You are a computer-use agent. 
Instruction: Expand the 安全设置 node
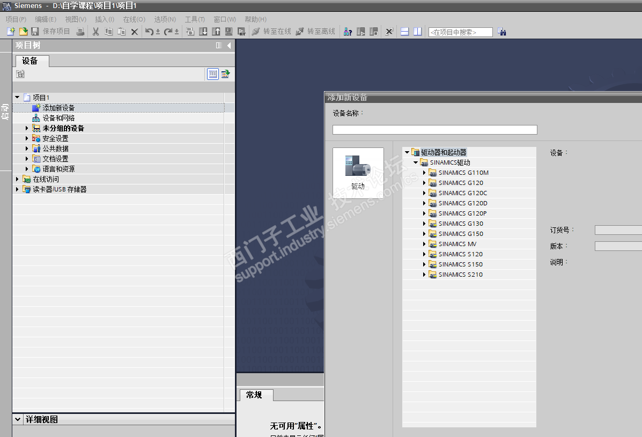point(27,138)
